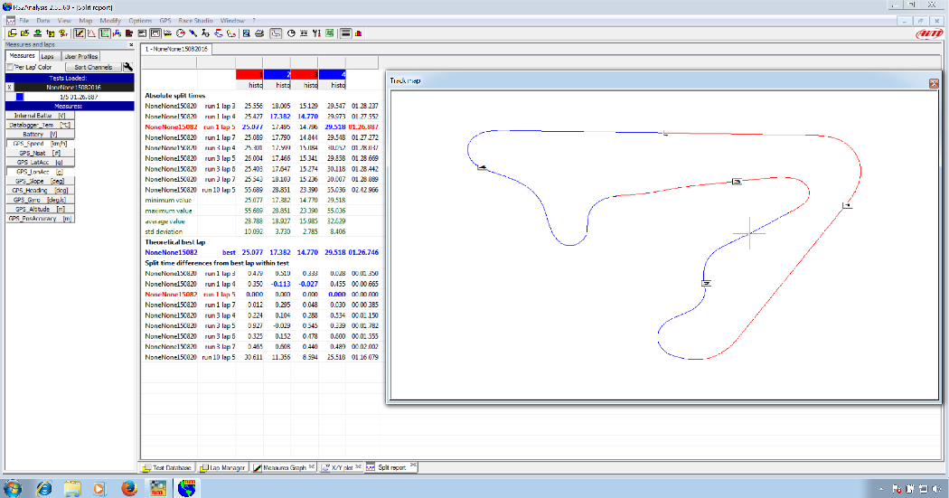
Task: Open the Race Studio menu
Action: point(195,21)
